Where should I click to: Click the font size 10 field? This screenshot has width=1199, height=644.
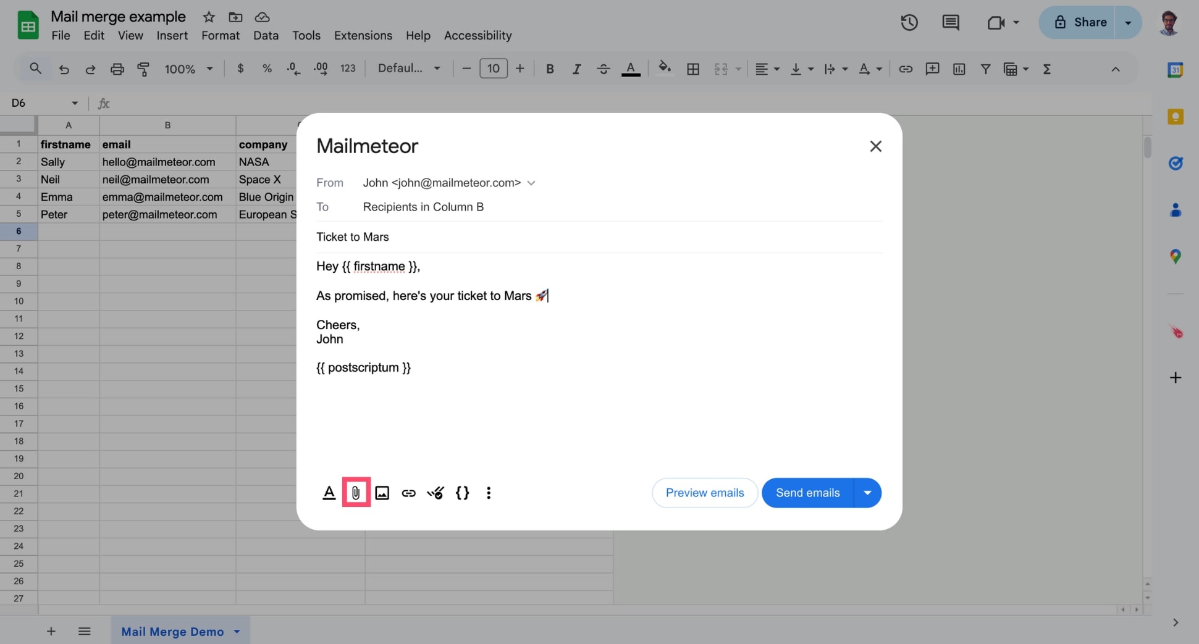point(493,69)
